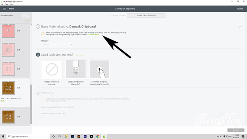Click the Load Knife Blade in Clamp B image
This screenshot has width=247, height=139.
click(76, 69)
